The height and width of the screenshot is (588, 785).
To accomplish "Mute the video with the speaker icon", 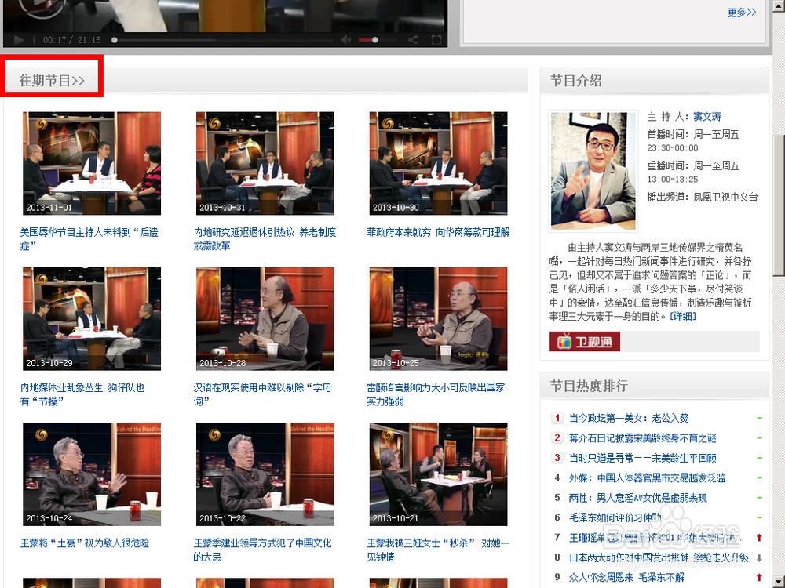I will click(346, 40).
